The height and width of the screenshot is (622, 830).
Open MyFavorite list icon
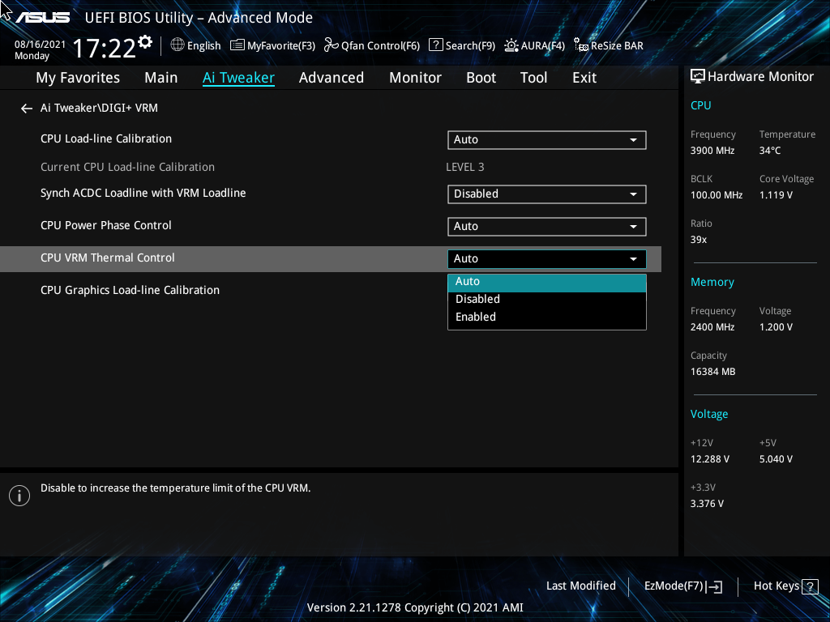pos(237,45)
